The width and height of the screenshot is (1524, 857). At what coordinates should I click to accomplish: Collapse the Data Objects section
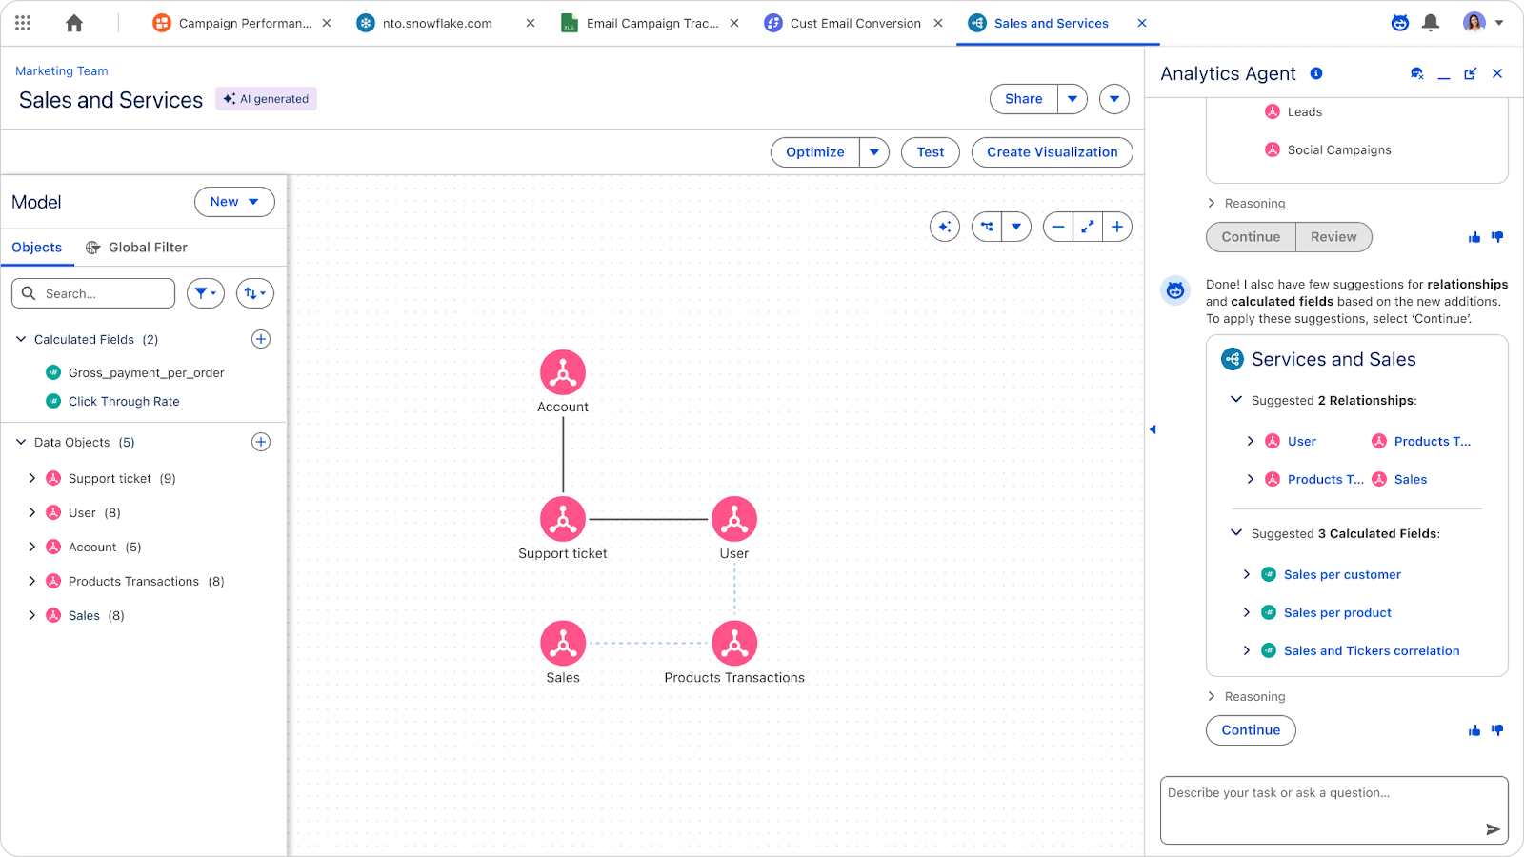click(21, 442)
